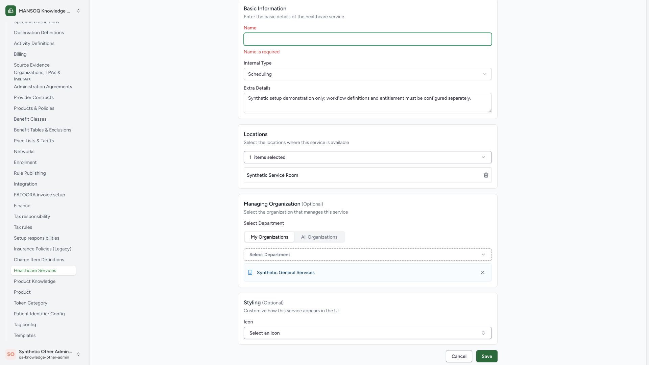
Task: Open Source Evidence sidebar item
Action: (x=43, y=65)
